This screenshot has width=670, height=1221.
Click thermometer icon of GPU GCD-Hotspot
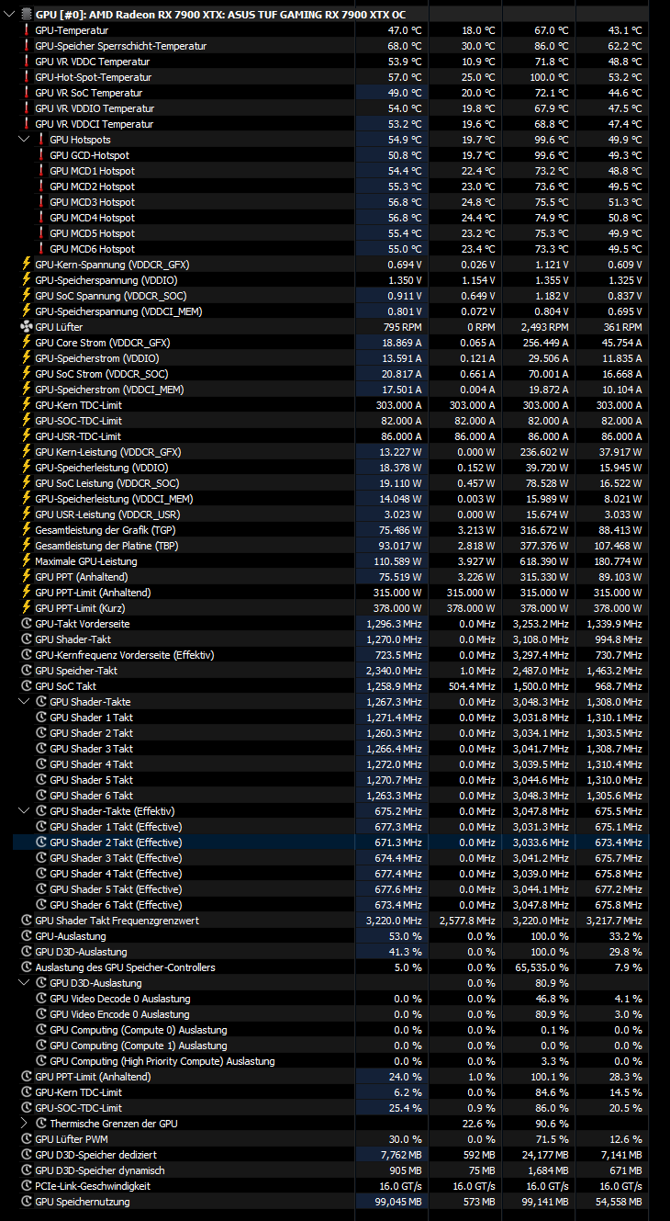41,155
